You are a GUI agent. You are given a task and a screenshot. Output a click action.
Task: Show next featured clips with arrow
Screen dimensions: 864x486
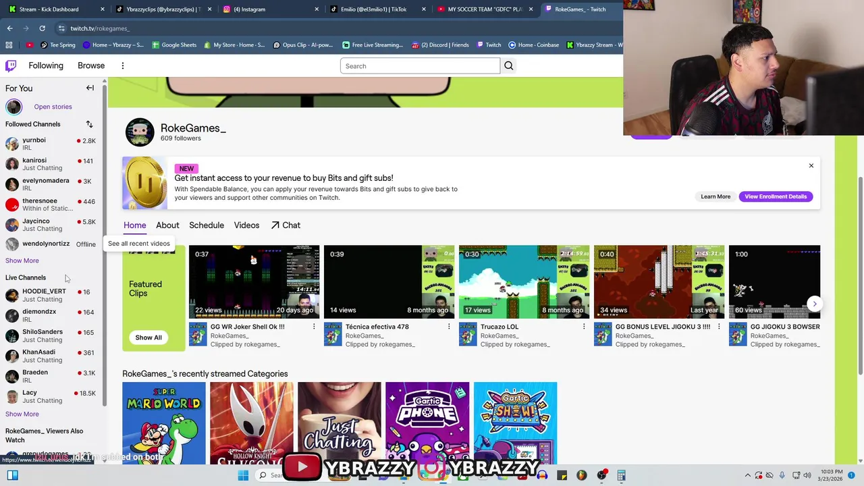click(815, 304)
